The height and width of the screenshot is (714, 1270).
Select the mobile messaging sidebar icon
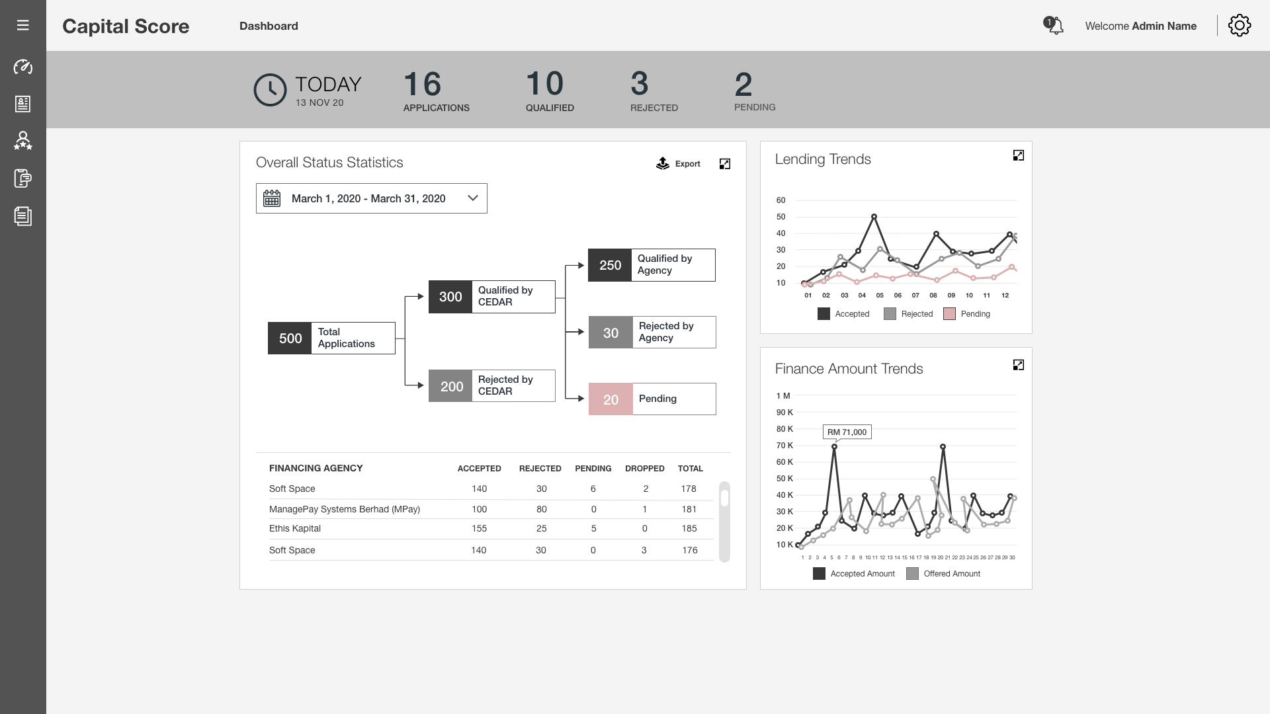tap(23, 178)
